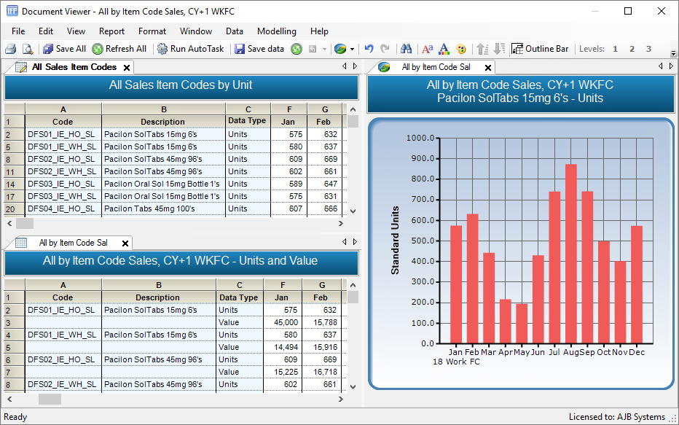
Task: Close the All Sales Item Codes tab
Action: 127,68
